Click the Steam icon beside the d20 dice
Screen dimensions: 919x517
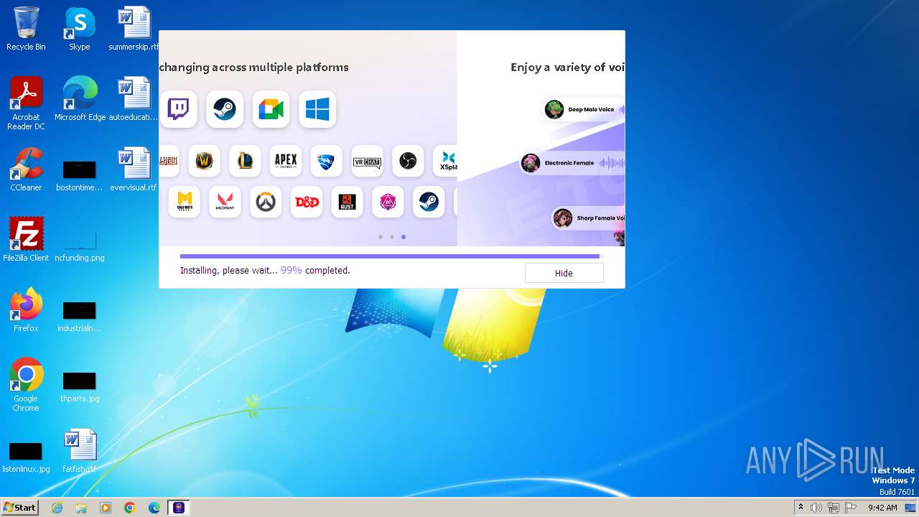point(429,202)
